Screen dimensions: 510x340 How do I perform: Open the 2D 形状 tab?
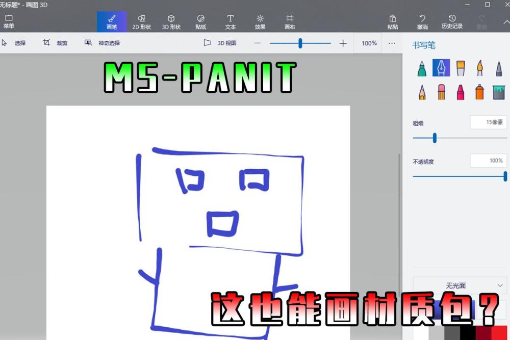pos(141,22)
